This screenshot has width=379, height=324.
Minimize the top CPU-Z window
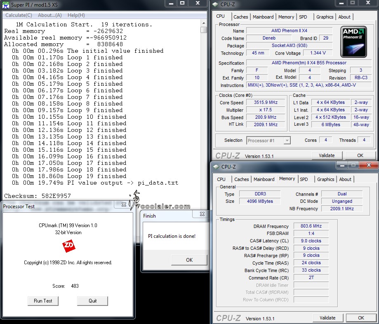click(341, 3)
